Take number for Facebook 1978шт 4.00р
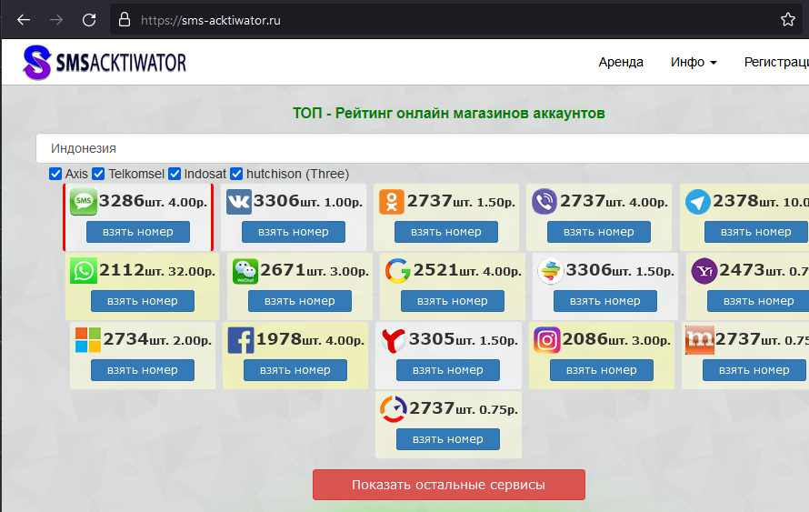 click(x=295, y=370)
